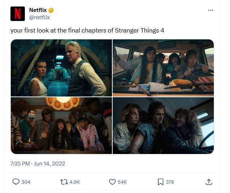Click the 4.9K reposts count
230x193 pixels.
75,182
